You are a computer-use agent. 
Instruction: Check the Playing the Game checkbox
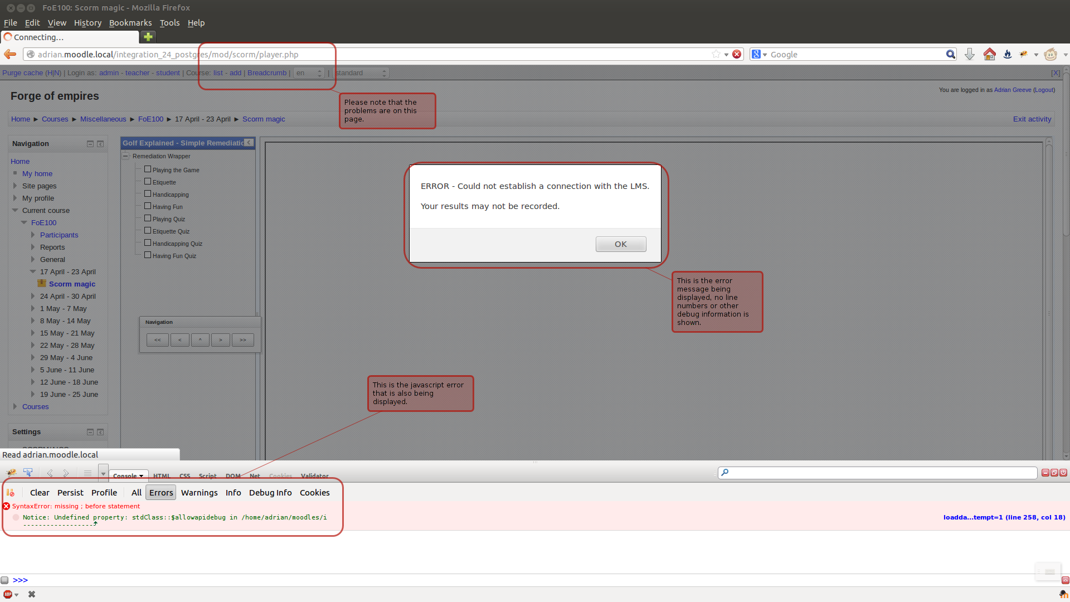click(x=148, y=169)
